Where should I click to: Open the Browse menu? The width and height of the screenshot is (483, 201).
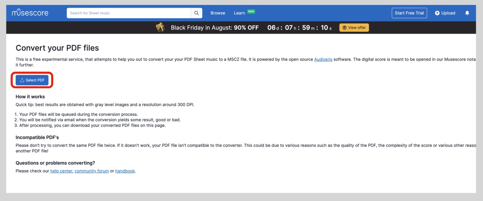[x=218, y=13]
